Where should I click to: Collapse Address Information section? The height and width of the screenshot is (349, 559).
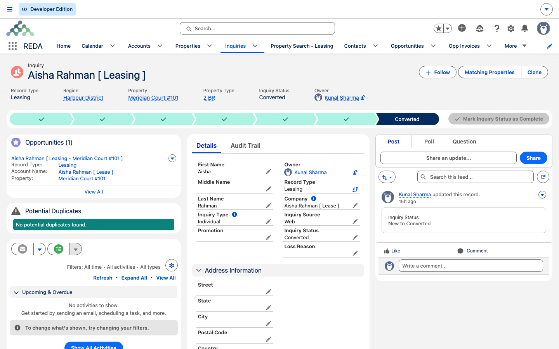click(199, 270)
